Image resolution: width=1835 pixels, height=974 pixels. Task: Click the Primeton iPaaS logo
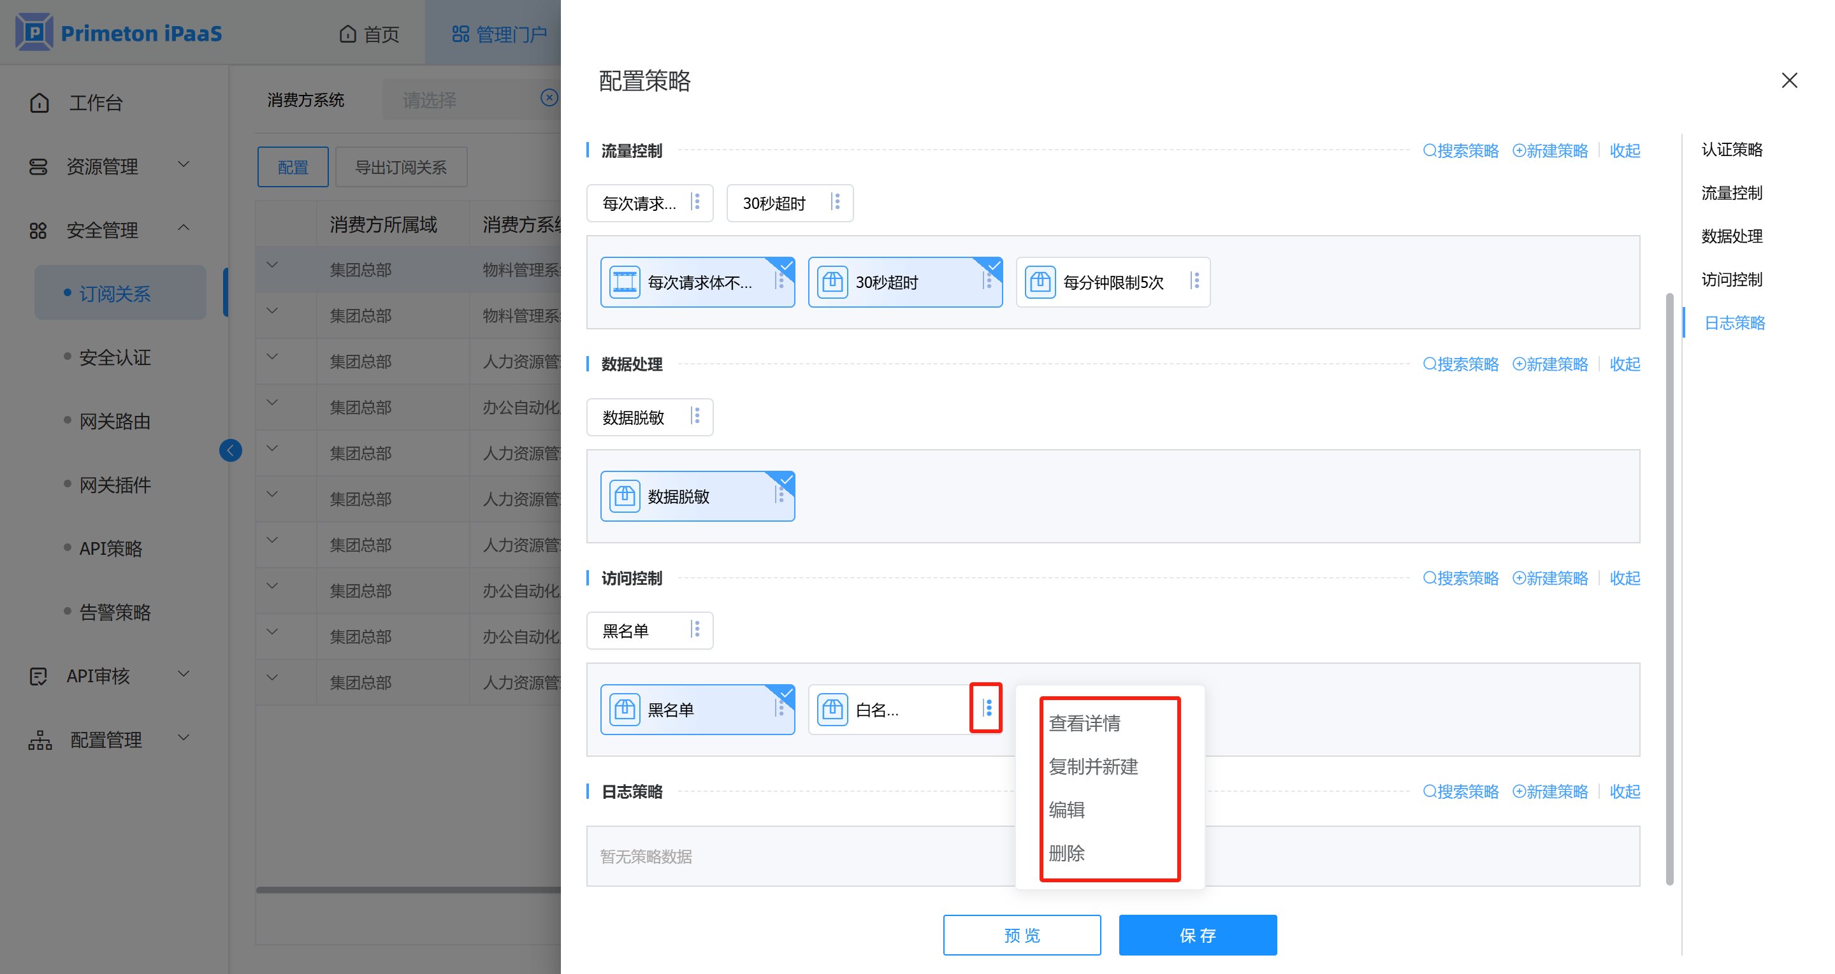34,32
